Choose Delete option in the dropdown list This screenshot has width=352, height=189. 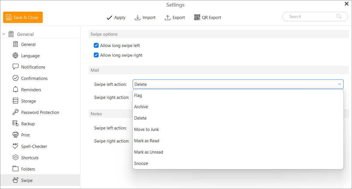238,118
